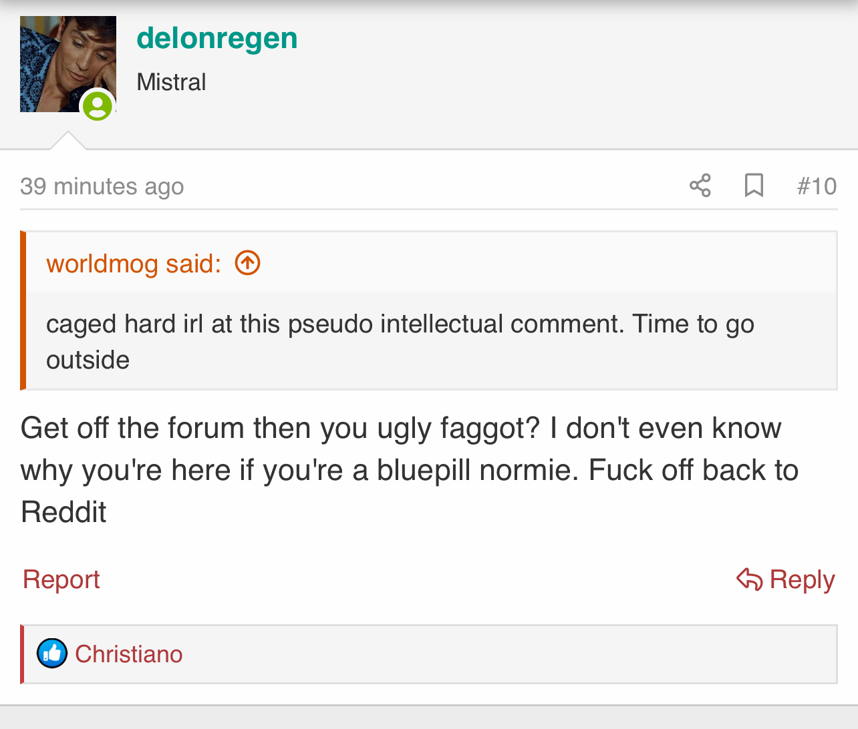Click the word 'outside' in the quote
Viewport: 858px width, 729px height.
(88, 360)
